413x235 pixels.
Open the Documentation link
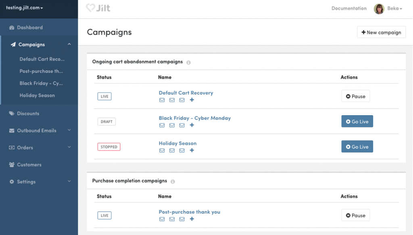tap(349, 8)
